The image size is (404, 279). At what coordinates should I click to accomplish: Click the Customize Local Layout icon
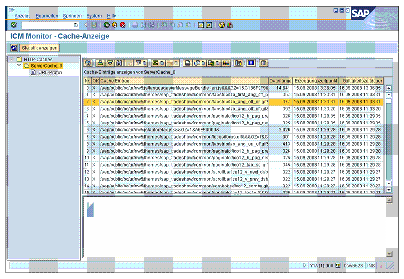pos(230,25)
